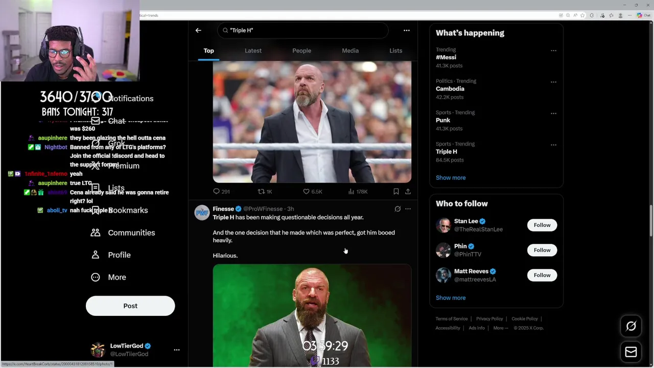Open the Triple H green background image

(x=312, y=315)
